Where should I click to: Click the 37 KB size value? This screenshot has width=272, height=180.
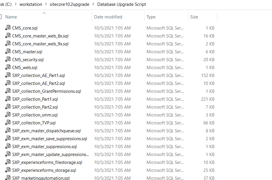[209, 178]
